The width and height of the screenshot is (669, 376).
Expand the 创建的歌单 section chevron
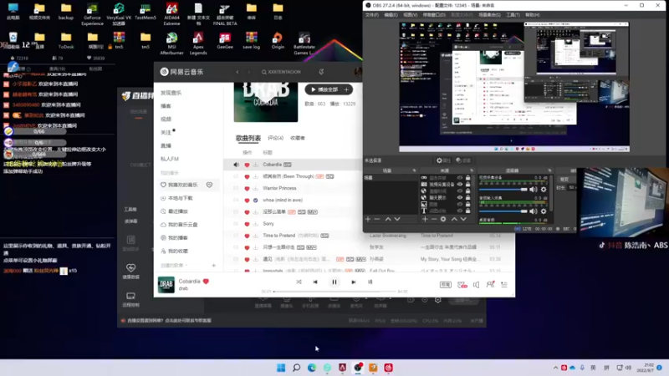[186, 266]
